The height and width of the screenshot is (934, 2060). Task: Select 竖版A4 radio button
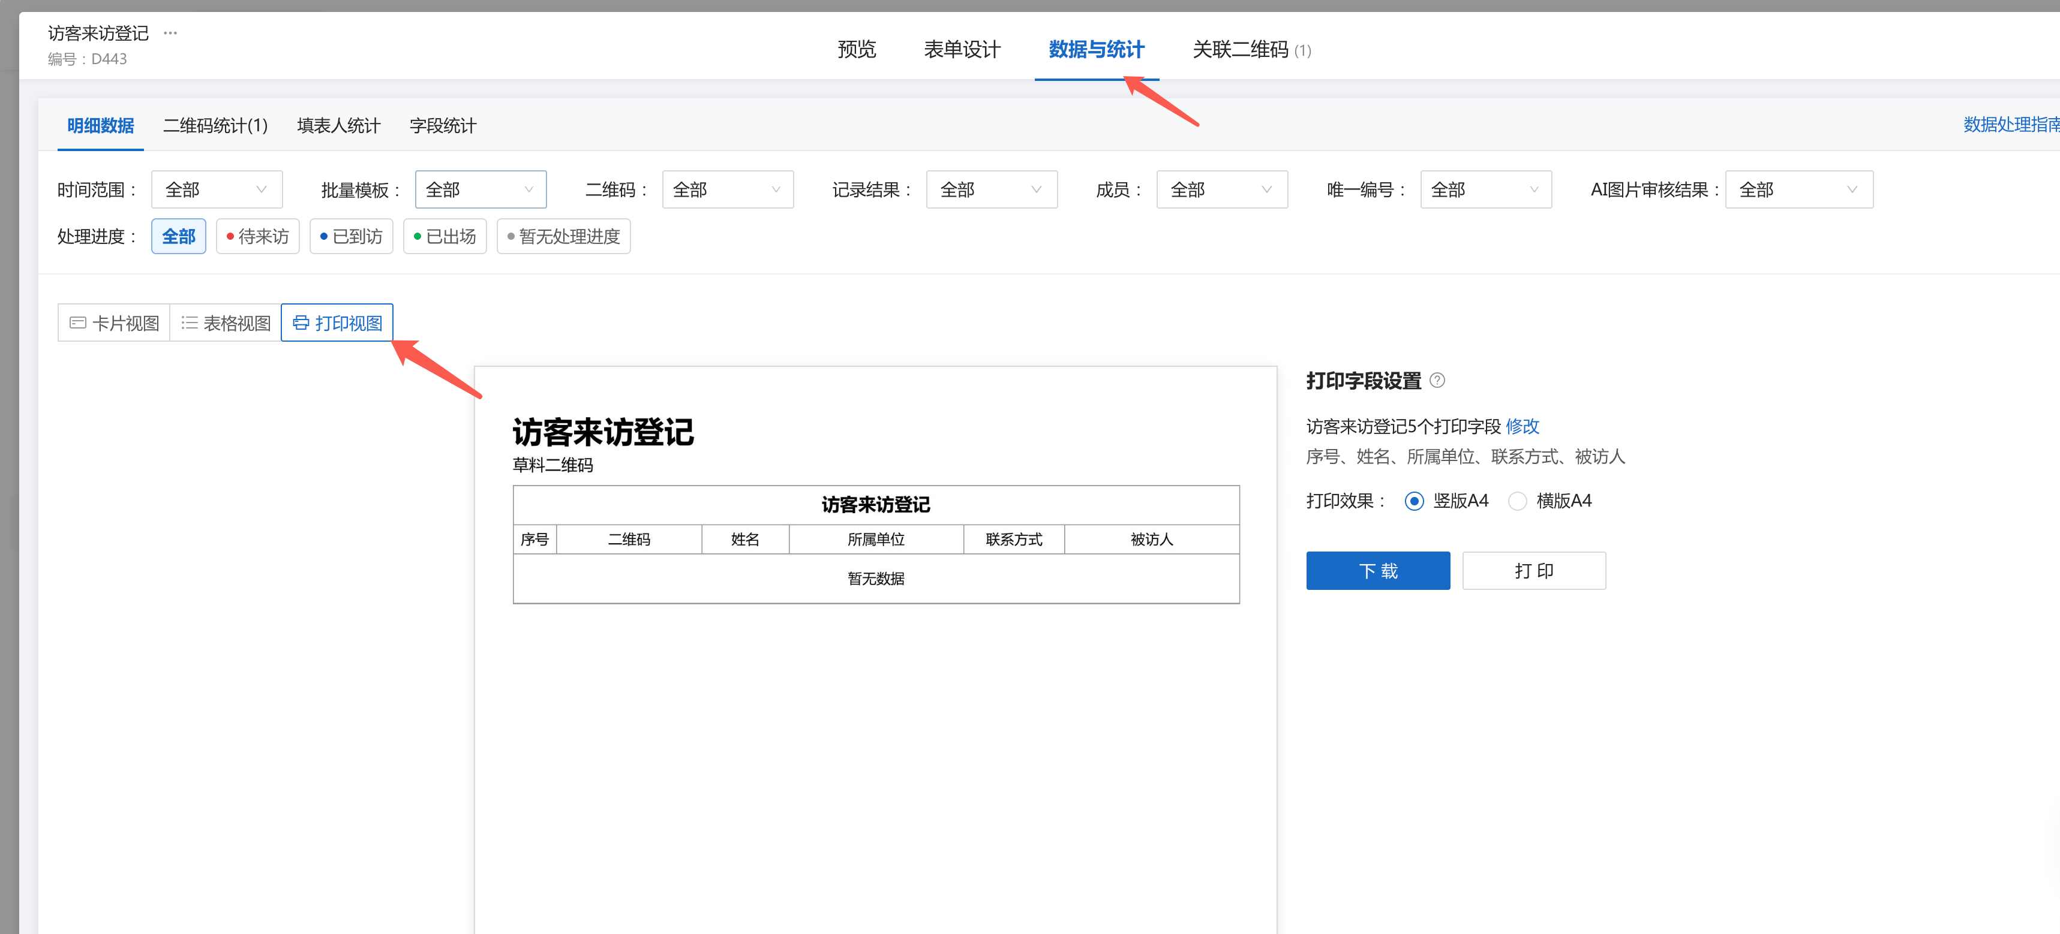1414,501
